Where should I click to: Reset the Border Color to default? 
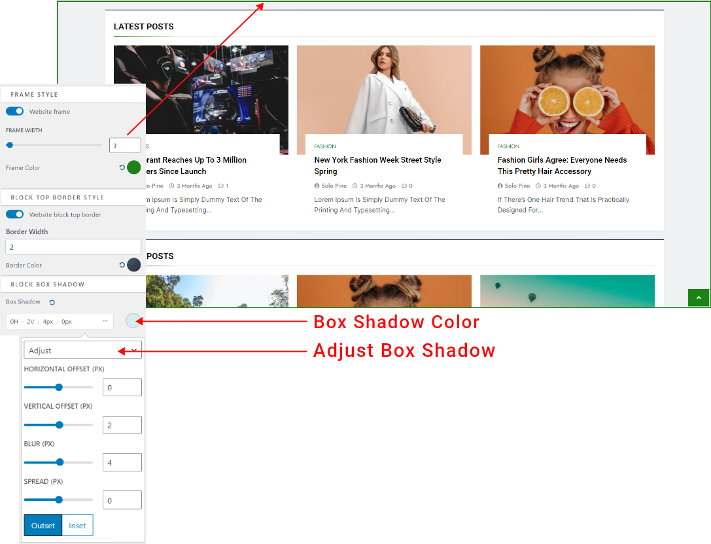click(122, 265)
